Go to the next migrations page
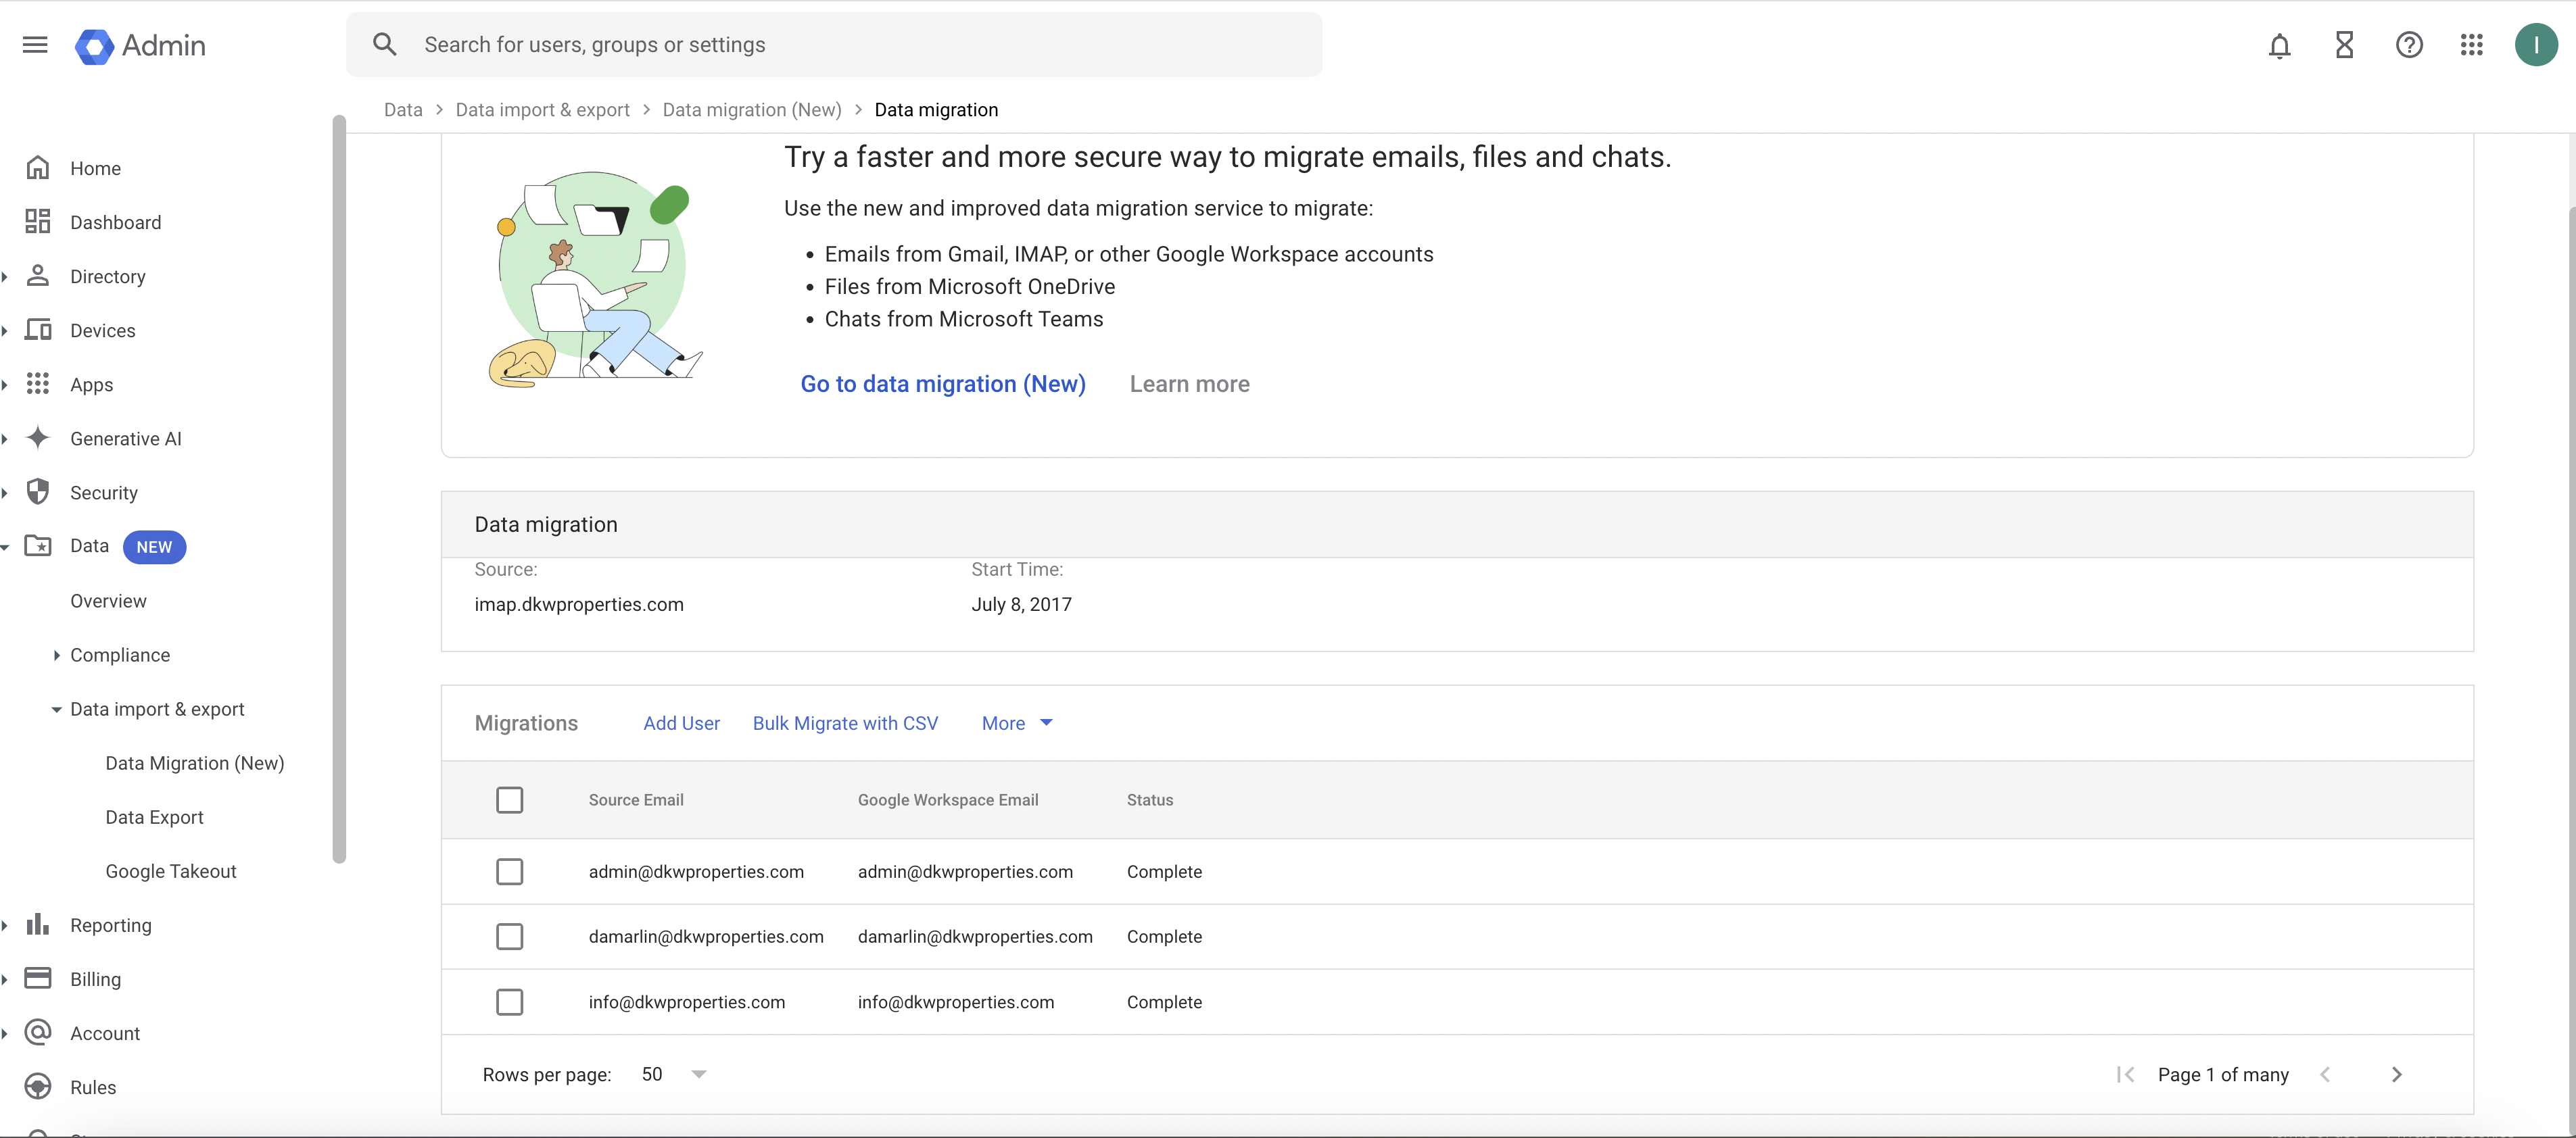The image size is (2576, 1138). 2396,1074
